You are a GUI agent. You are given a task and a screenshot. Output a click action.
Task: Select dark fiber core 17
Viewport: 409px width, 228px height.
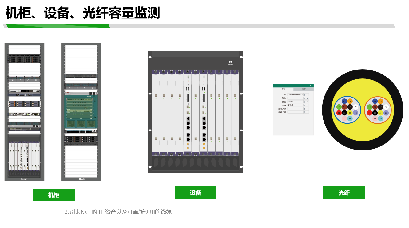tap(380, 107)
